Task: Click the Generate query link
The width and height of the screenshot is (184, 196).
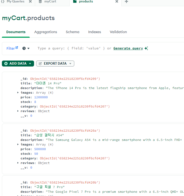Action: click(x=128, y=48)
